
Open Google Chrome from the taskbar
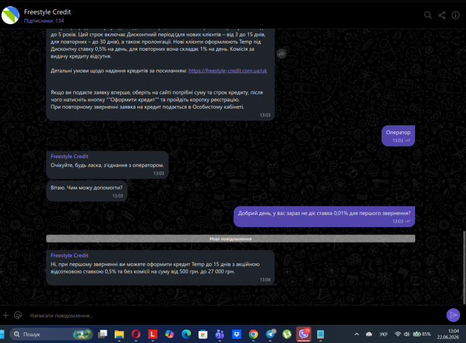pyautogui.click(x=253, y=334)
